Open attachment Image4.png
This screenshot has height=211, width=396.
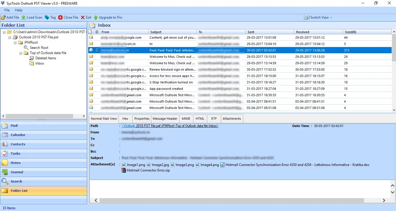click(207, 165)
